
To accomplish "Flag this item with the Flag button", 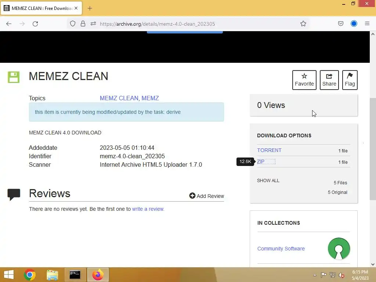I will point(350,80).
